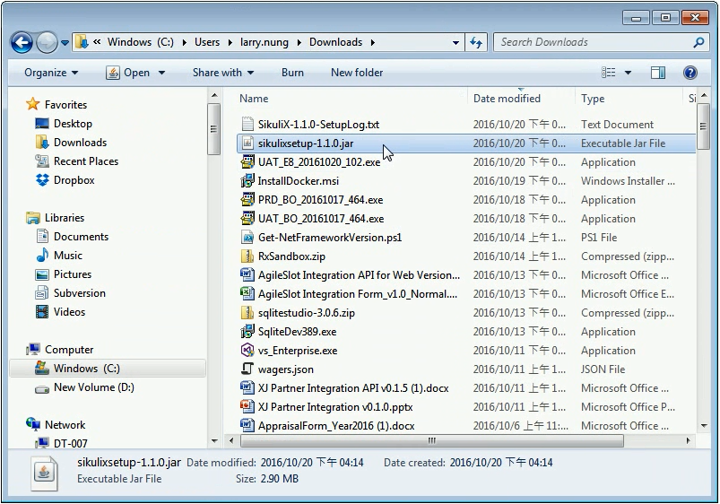The image size is (720, 504).
Task: Sort by the Type column header
Action: coord(593,99)
